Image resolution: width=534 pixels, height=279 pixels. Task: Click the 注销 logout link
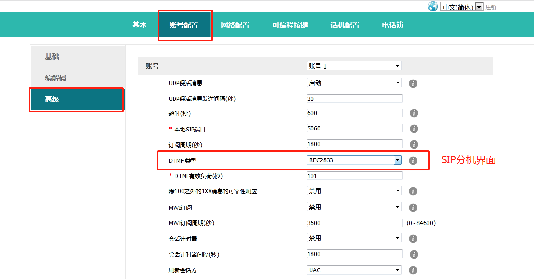click(x=491, y=8)
